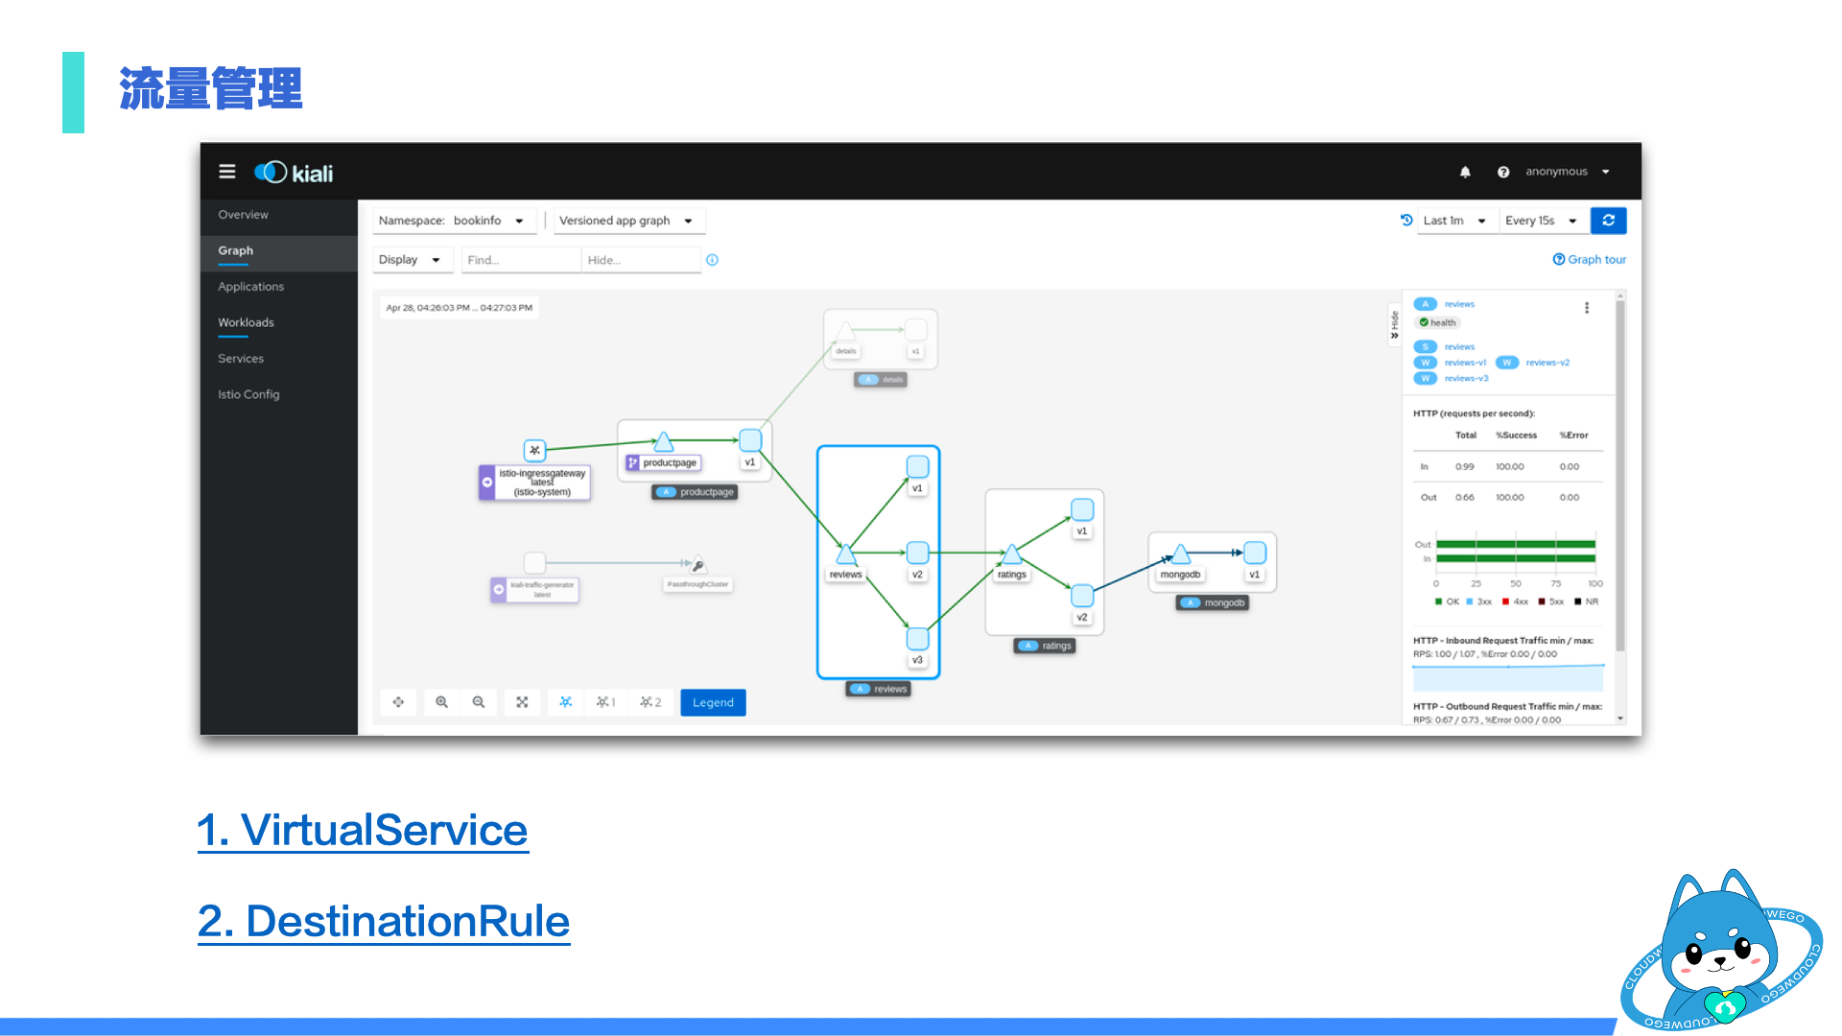Click the replay time range history icon
This screenshot has height=1036, width=1842.
(1405, 220)
